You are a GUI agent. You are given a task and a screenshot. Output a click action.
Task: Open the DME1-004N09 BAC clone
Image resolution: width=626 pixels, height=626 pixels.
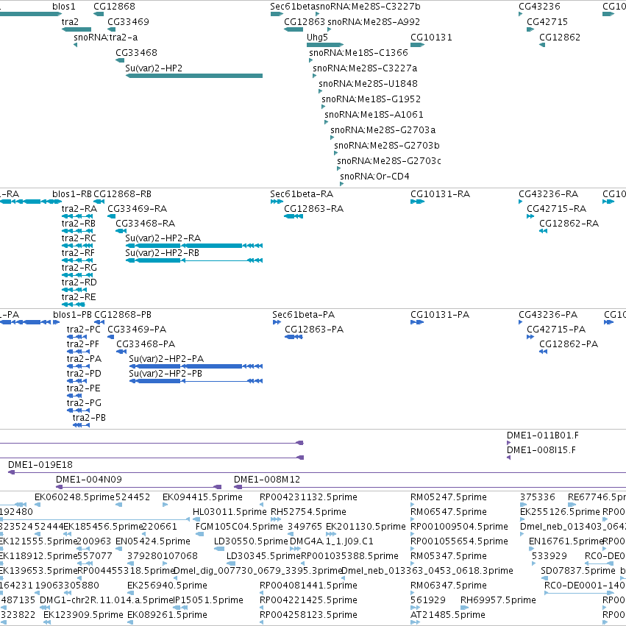click(x=138, y=487)
